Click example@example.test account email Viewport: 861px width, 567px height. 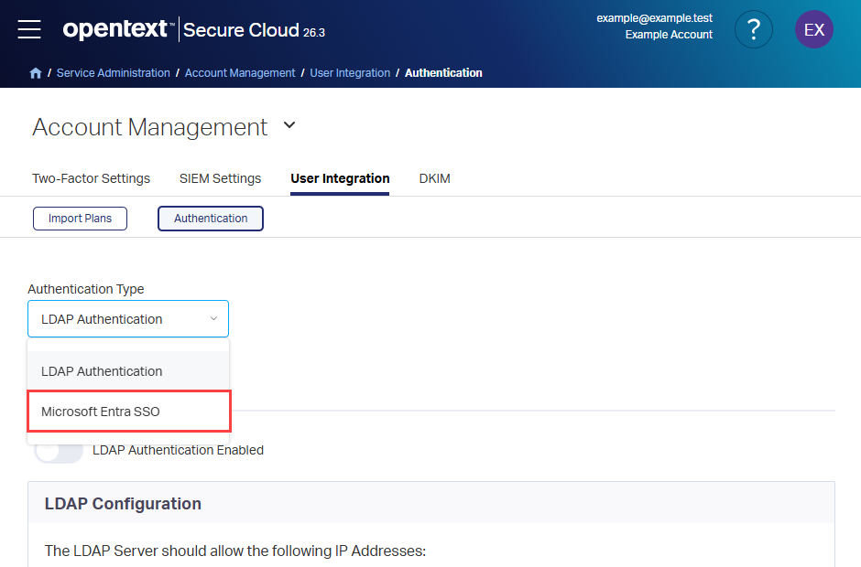[655, 18]
